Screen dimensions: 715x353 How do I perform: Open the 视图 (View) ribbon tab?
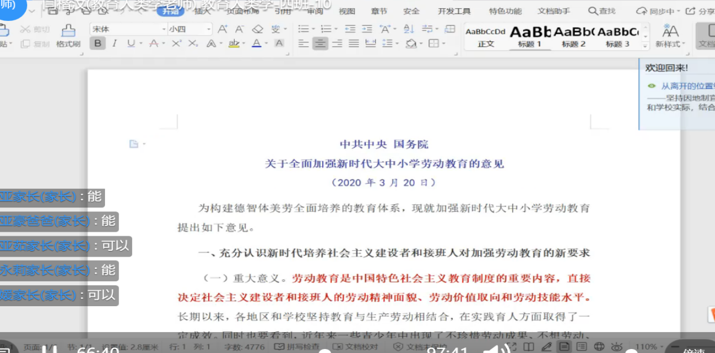(347, 11)
